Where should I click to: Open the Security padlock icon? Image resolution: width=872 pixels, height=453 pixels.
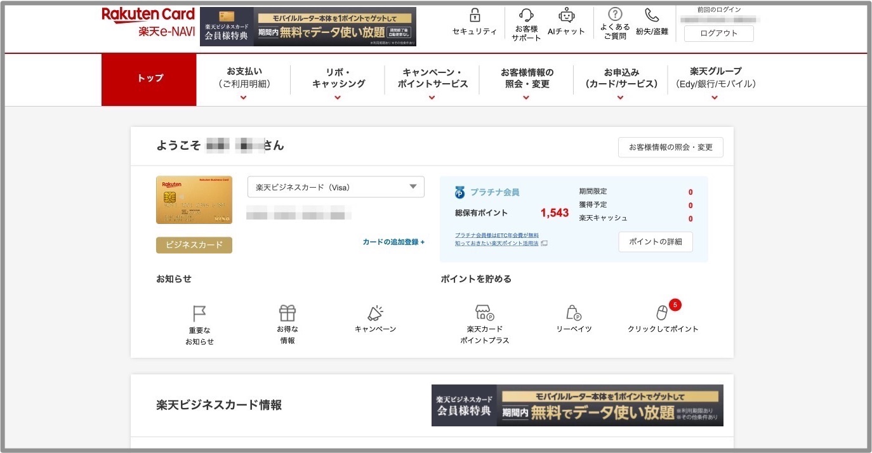tap(474, 16)
